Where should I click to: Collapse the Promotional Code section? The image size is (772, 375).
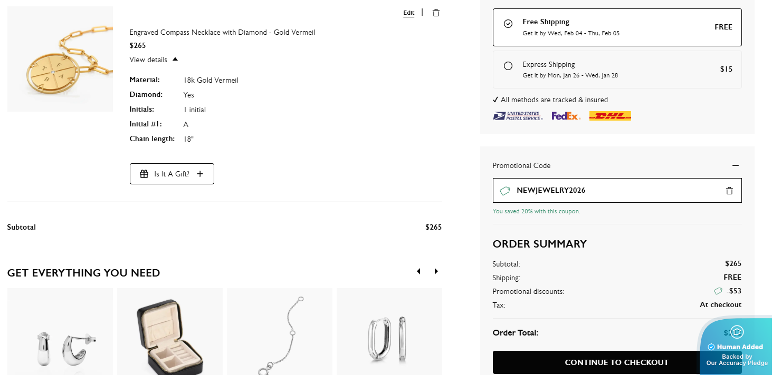(736, 165)
